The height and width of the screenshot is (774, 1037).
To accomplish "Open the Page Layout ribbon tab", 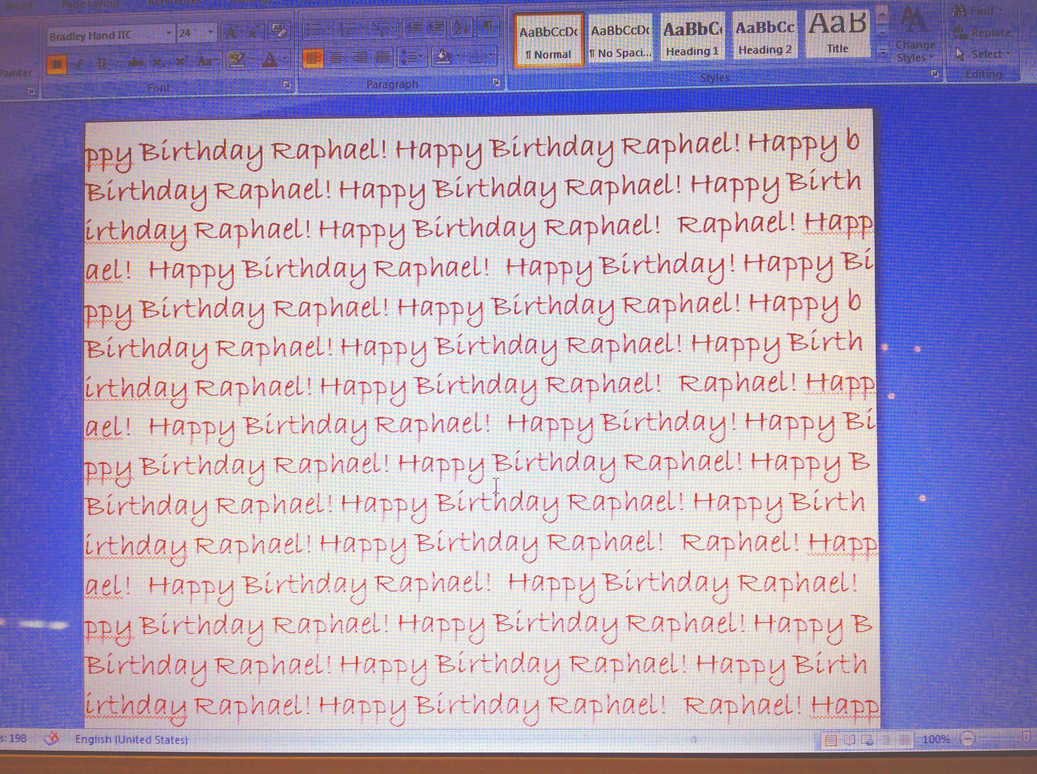I will click(90, 4).
